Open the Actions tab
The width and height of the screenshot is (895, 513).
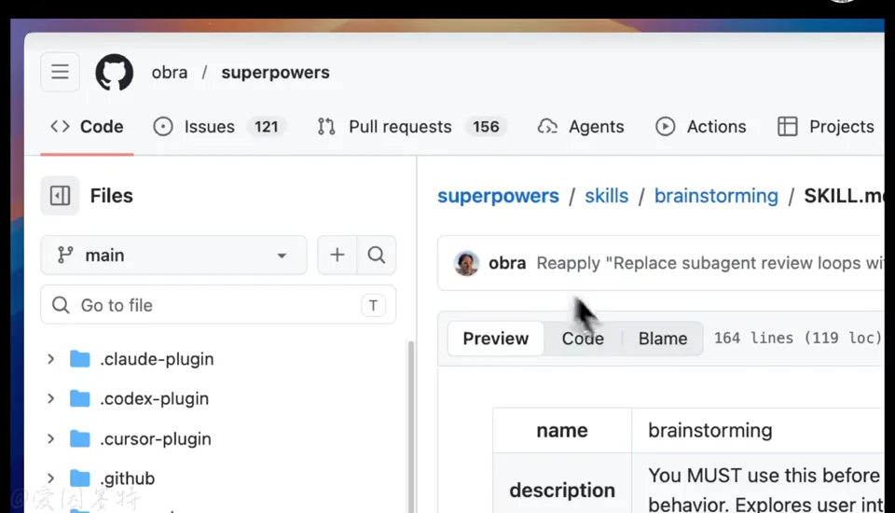700,126
